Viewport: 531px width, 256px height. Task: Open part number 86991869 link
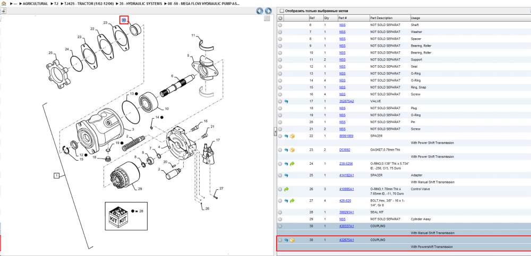346,136
